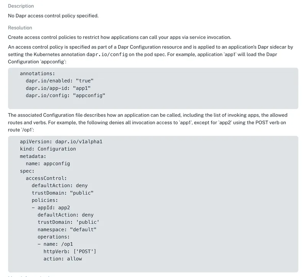306x277 pixels.
Task: Click the 'accessControl:' code line
Action: pyautogui.click(x=46, y=178)
